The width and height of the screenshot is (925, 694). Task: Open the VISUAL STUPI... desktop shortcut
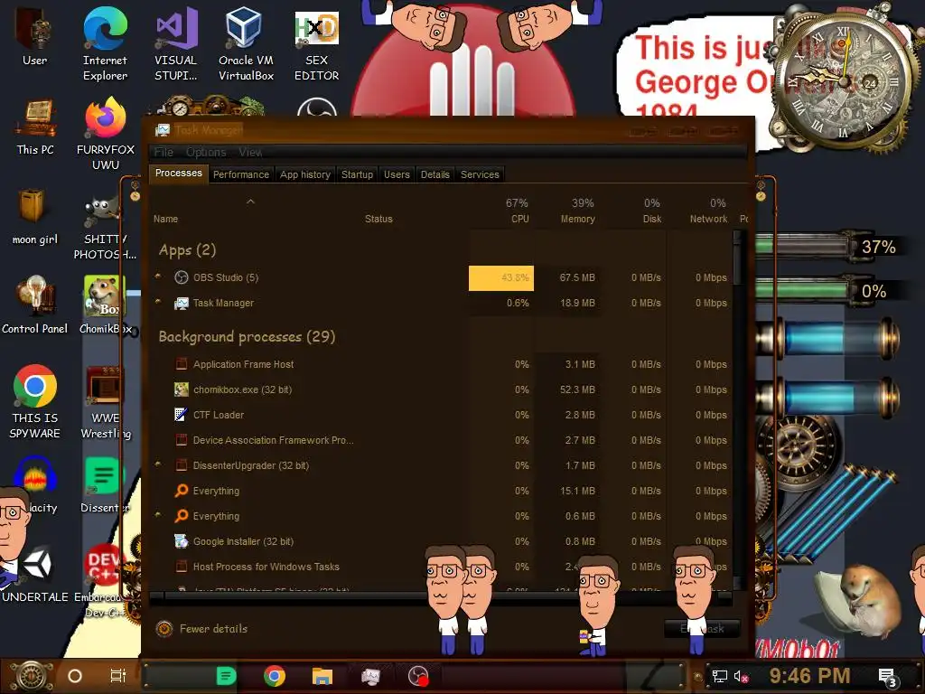176,43
